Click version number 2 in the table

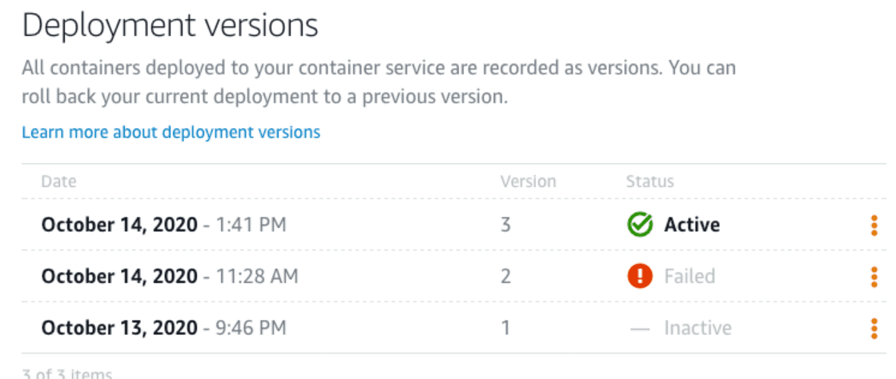coord(505,277)
